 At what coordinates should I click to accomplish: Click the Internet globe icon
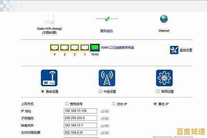(x=164, y=19)
